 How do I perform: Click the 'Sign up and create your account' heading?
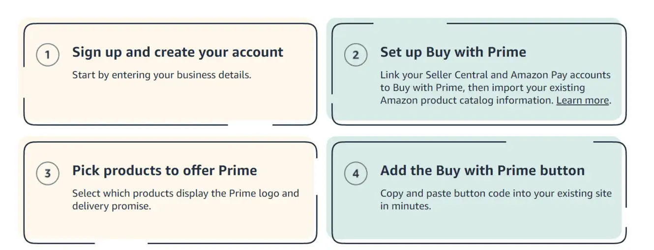coord(178,52)
